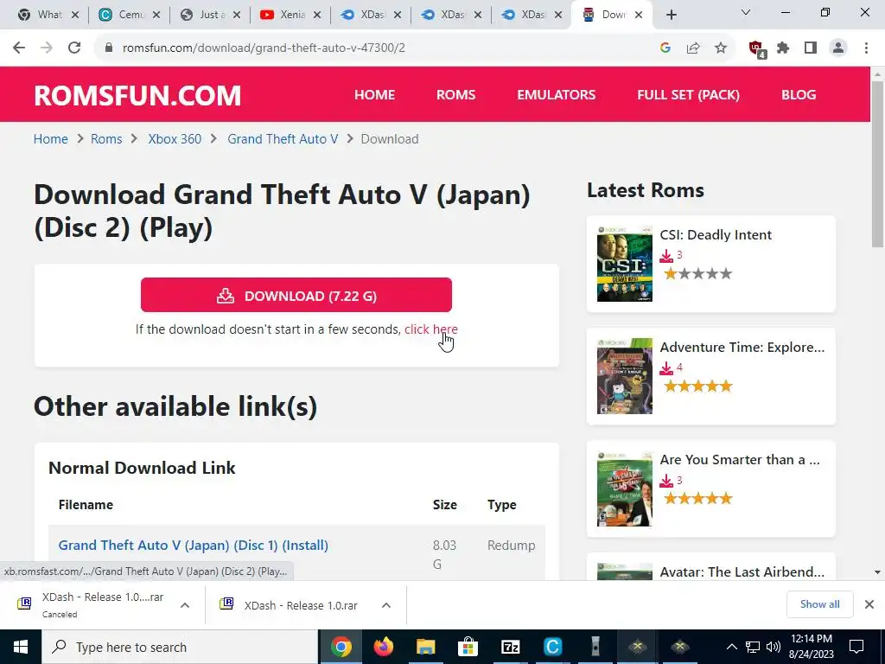Open Firefox from the taskbar
Image resolution: width=885 pixels, height=664 pixels.
click(x=383, y=647)
